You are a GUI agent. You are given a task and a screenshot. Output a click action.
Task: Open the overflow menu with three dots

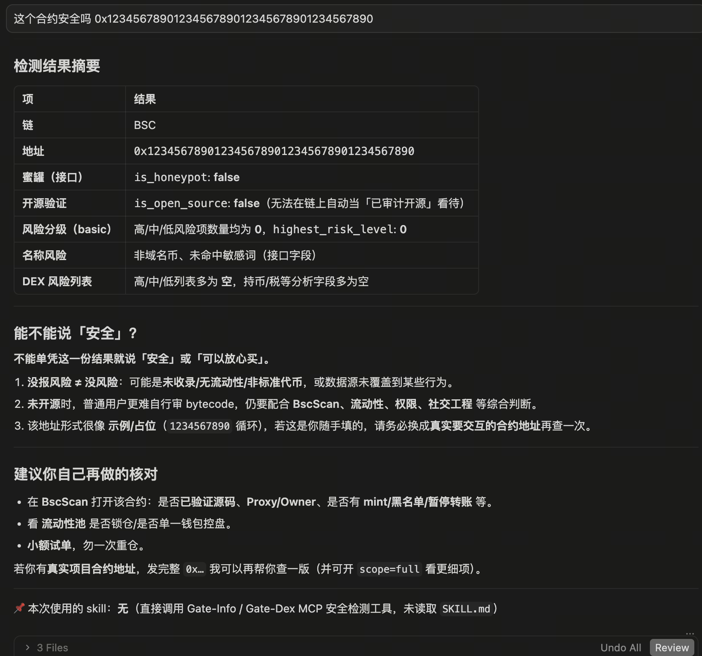(690, 634)
